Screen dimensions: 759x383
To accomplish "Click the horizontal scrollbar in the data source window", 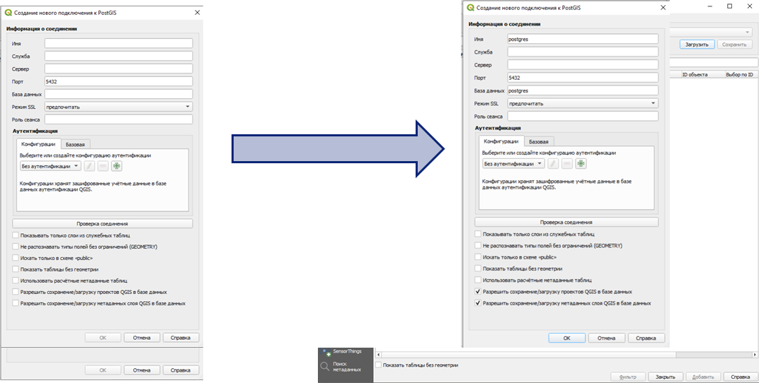I will 567,355.
